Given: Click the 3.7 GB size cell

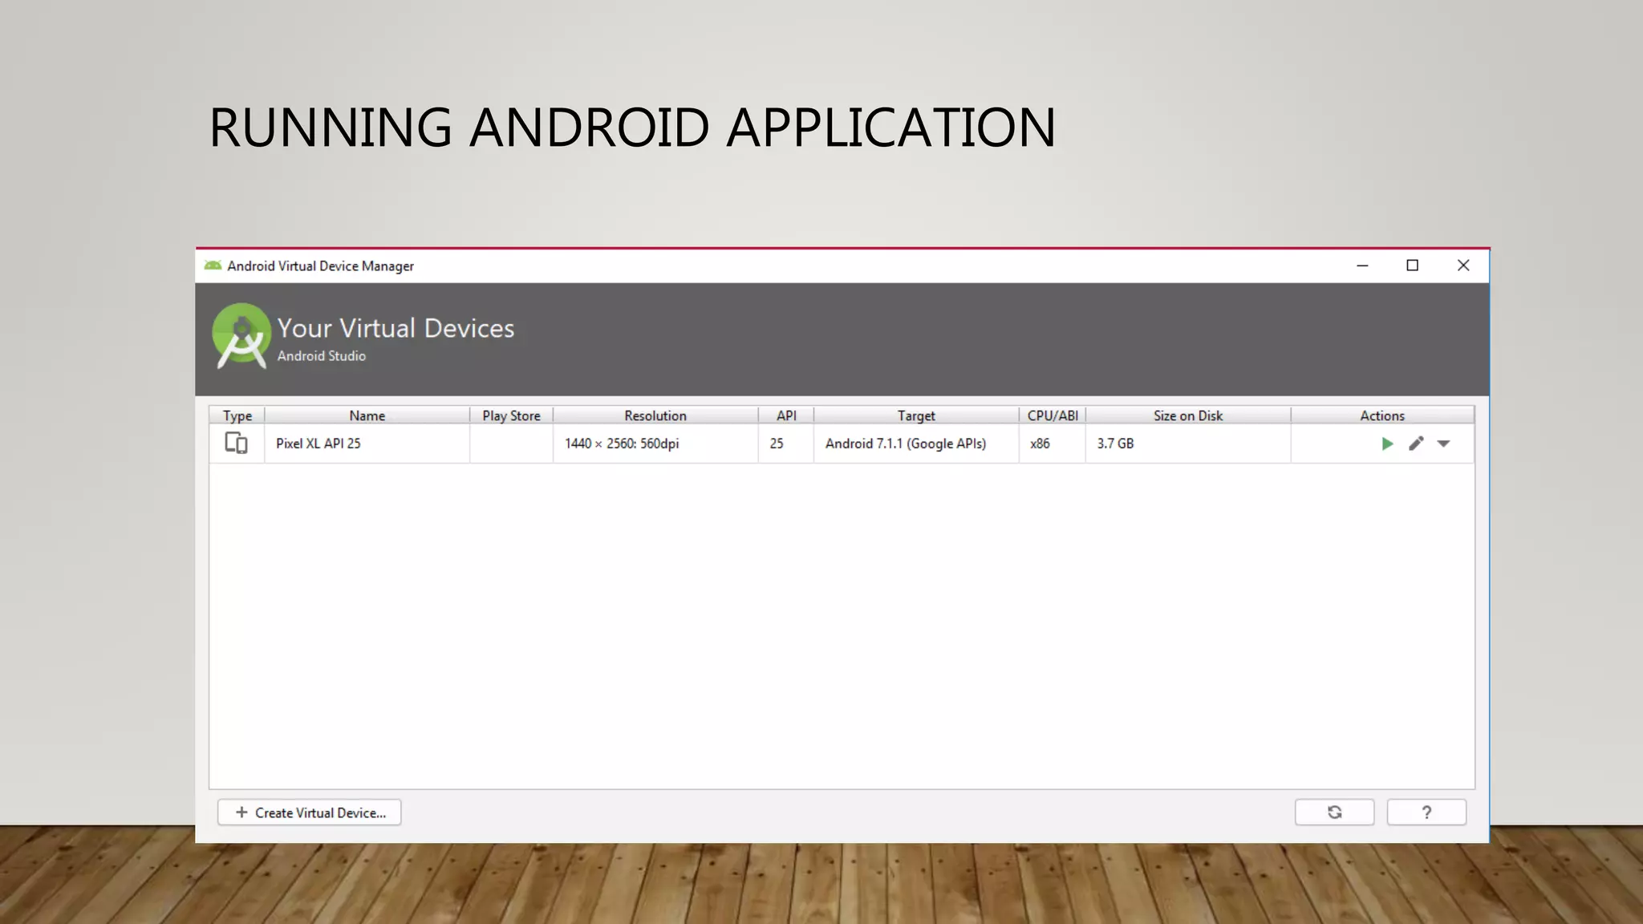Looking at the screenshot, I should (1188, 444).
